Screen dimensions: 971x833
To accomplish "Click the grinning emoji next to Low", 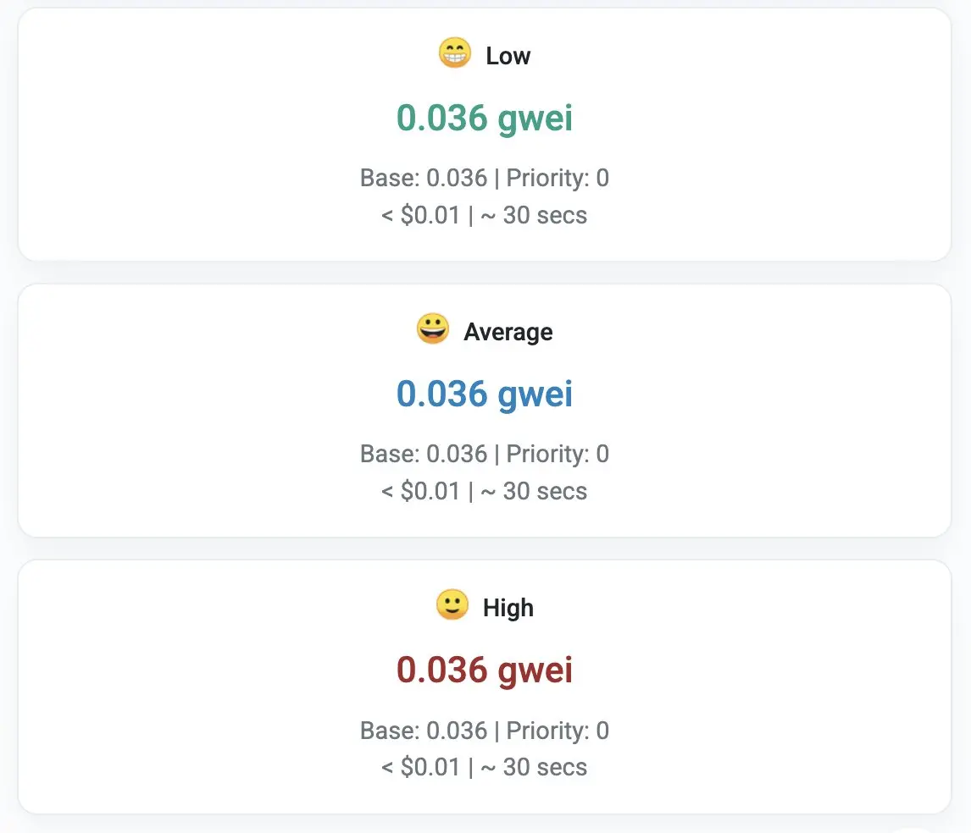I will [x=454, y=54].
